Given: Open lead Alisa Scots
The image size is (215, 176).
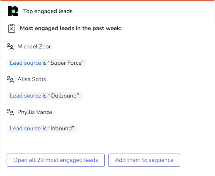Looking at the screenshot, I should [x=32, y=79].
